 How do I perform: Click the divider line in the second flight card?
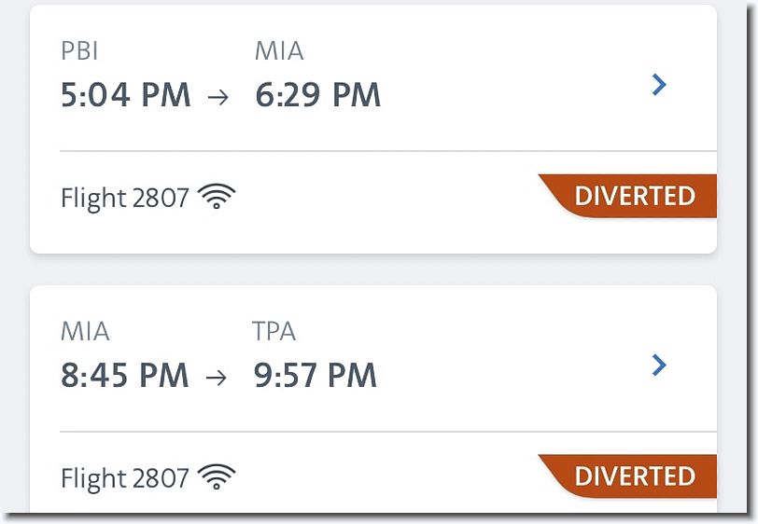(388, 432)
